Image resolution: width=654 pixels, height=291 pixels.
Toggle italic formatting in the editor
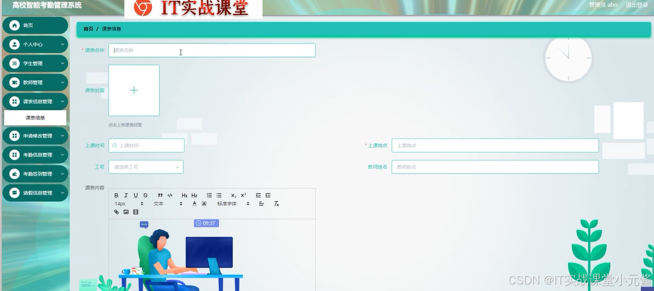126,196
